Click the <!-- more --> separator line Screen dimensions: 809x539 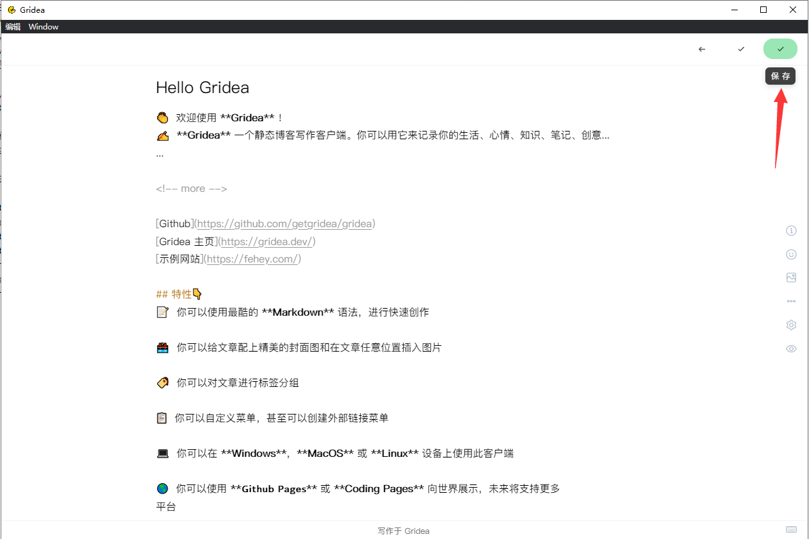pos(191,188)
